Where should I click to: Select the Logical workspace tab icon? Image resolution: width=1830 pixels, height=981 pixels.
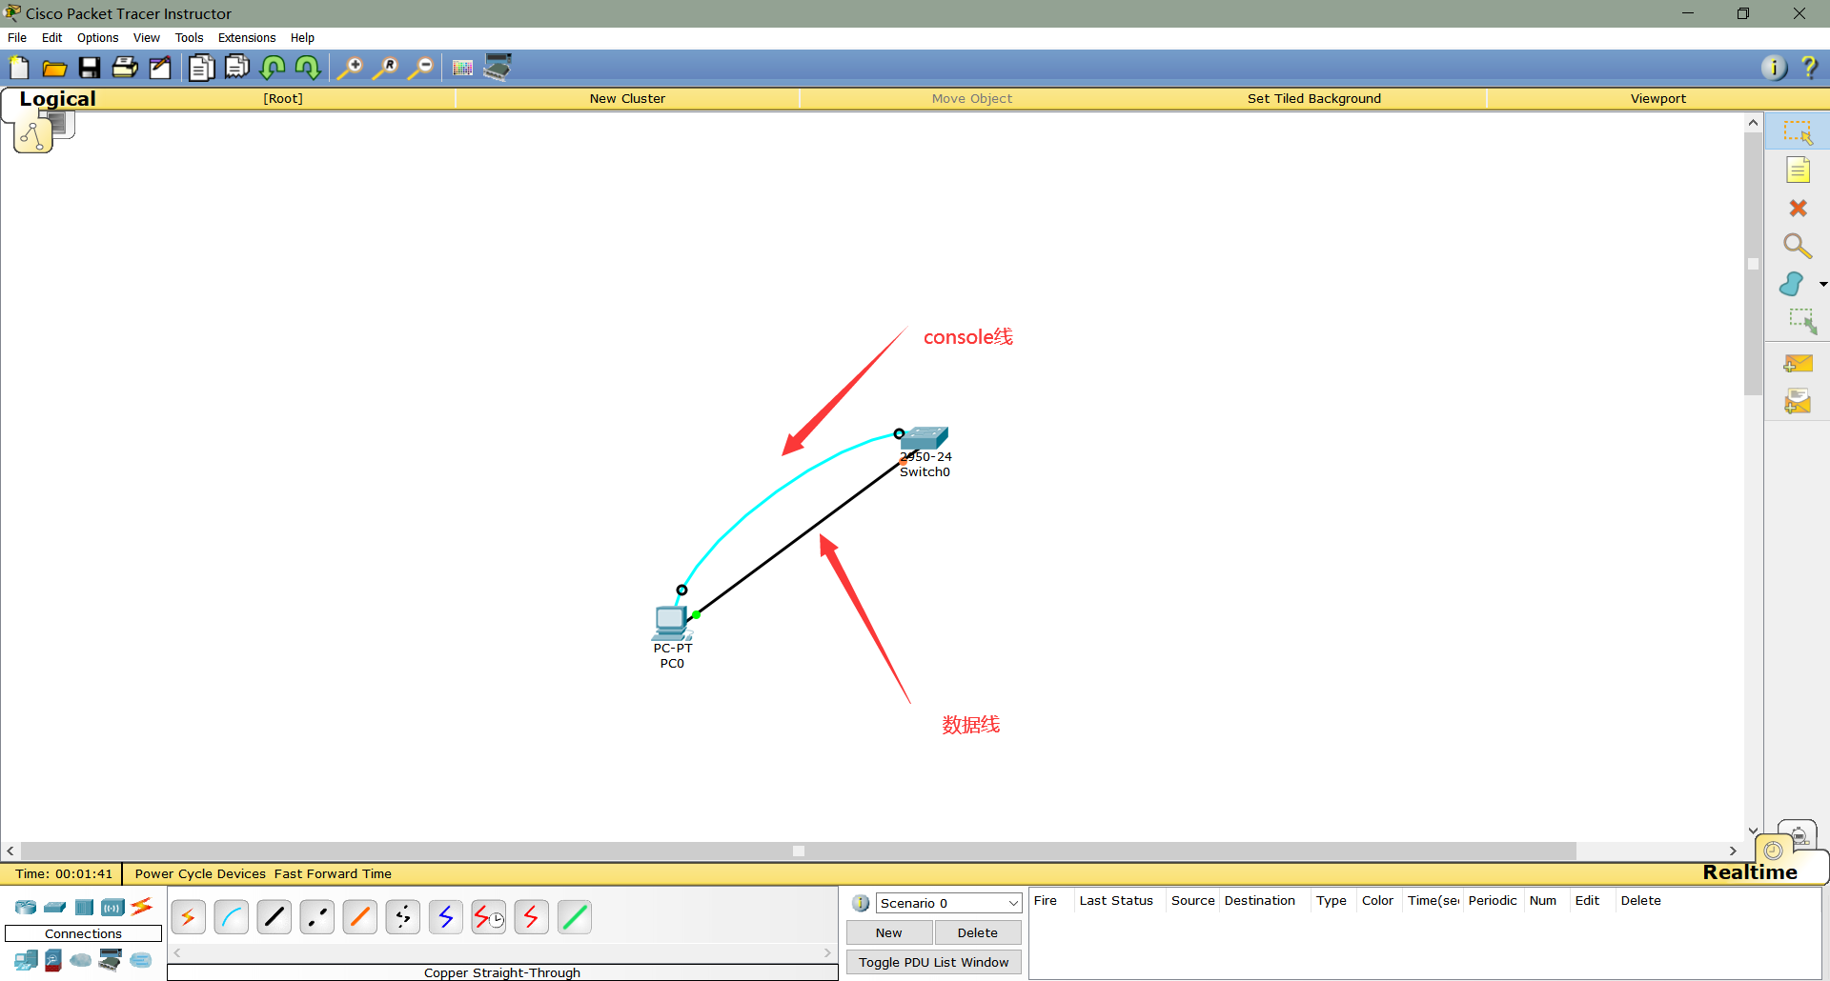pyautogui.click(x=32, y=135)
